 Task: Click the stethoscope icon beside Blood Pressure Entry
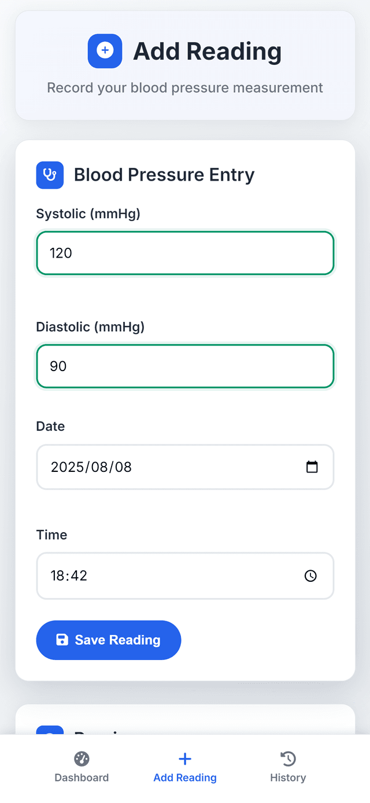50,175
